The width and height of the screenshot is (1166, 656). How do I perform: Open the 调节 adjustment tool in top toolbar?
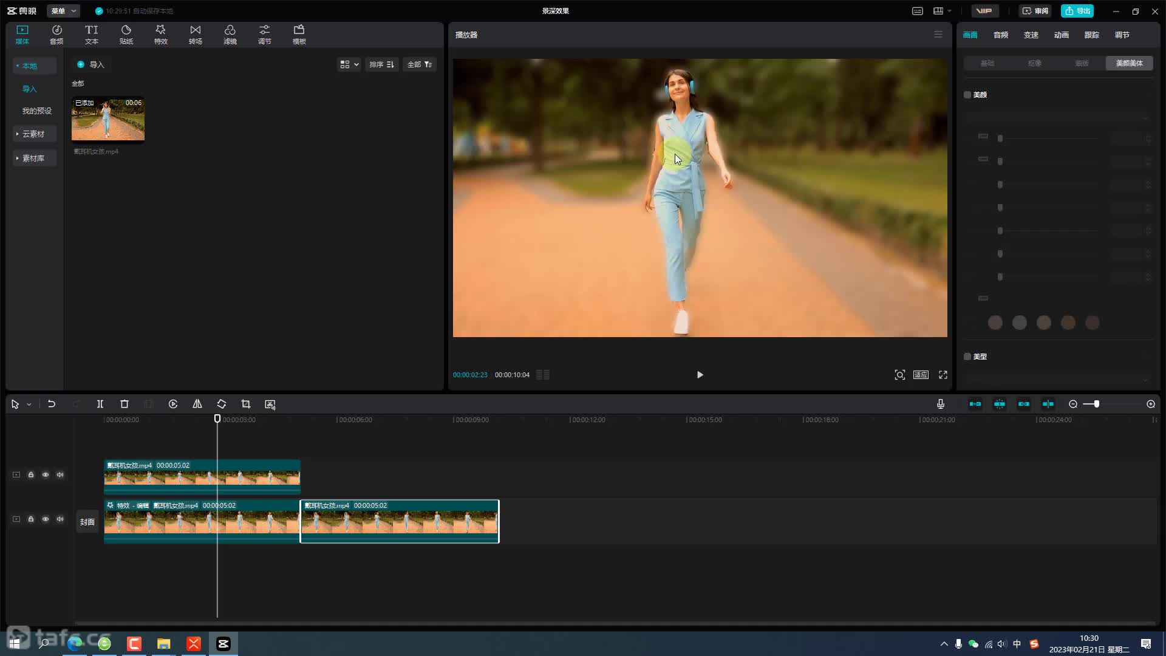(265, 35)
